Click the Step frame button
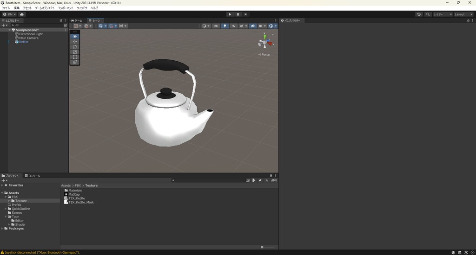Screen dimensions: 476x255 click(x=246, y=14)
